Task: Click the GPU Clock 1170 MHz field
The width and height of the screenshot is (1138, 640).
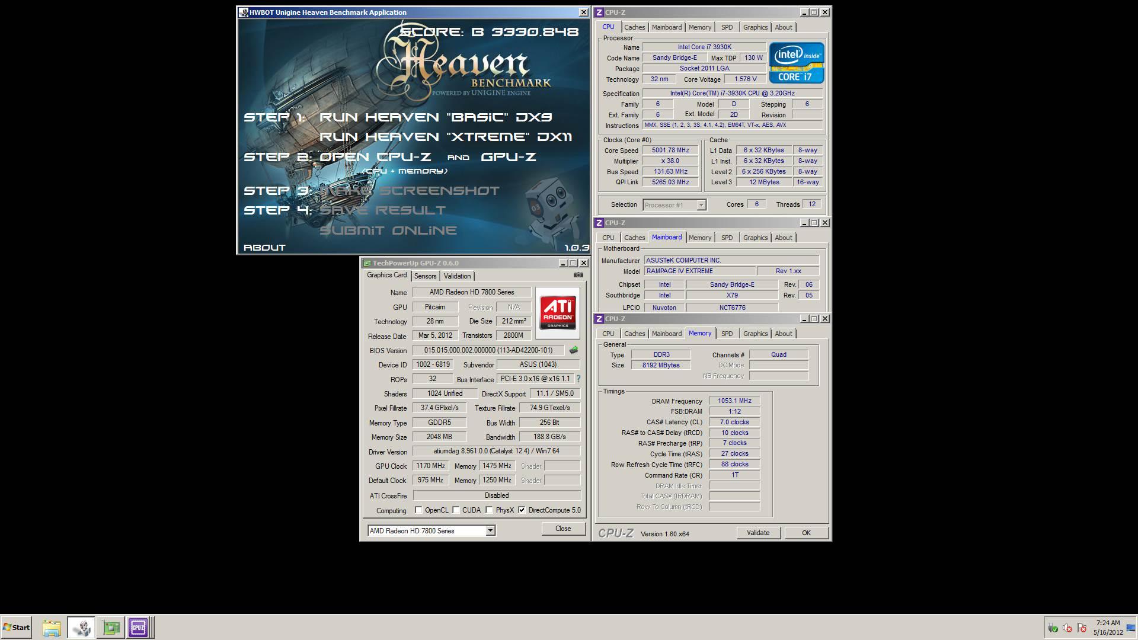Action: [430, 466]
